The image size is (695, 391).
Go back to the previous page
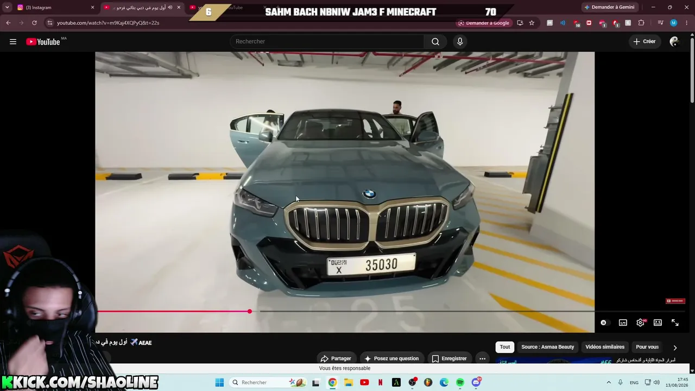pos(8,23)
